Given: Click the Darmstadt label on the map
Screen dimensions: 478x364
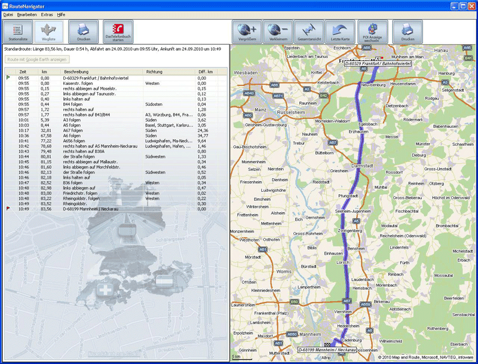Looking at the screenshot, I should [362, 166].
